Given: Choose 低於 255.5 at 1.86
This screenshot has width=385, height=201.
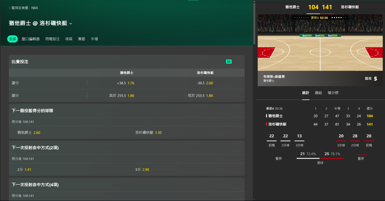Looking at the screenshot, I should pyautogui.click(x=200, y=96).
